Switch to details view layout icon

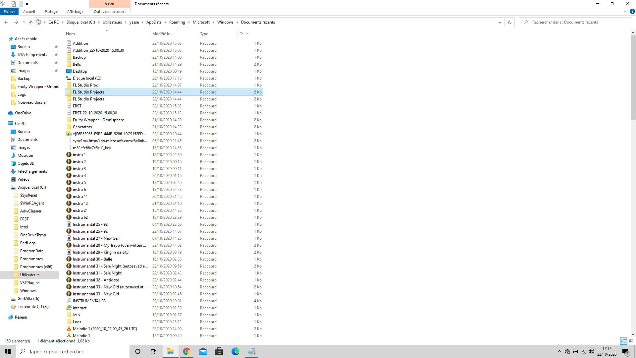(x=624, y=341)
